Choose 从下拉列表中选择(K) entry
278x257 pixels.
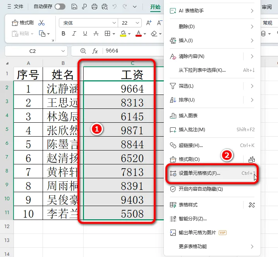click(x=212, y=70)
